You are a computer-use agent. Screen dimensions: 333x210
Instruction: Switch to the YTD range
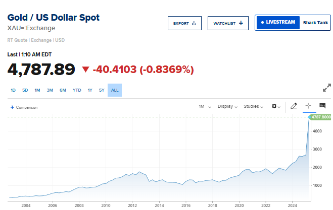point(77,90)
